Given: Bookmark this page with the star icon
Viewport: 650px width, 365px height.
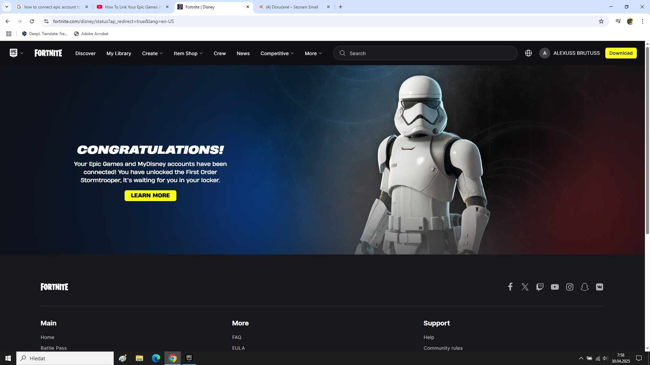Looking at the screenshot, I should point(601,21).
